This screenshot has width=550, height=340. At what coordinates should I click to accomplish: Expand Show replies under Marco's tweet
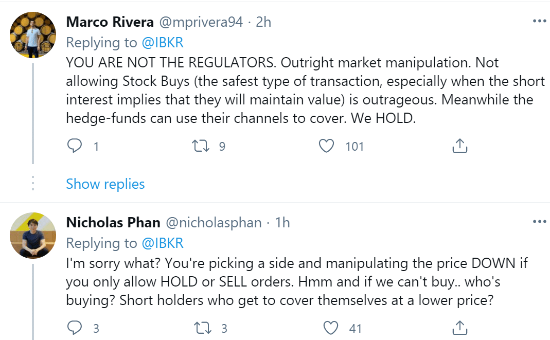tap(105, 184)
